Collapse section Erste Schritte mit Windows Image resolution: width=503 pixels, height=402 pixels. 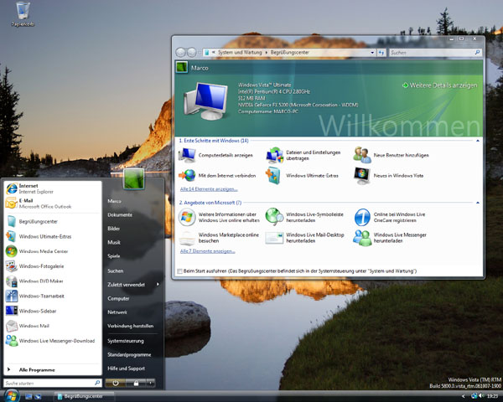click(478, 141)
